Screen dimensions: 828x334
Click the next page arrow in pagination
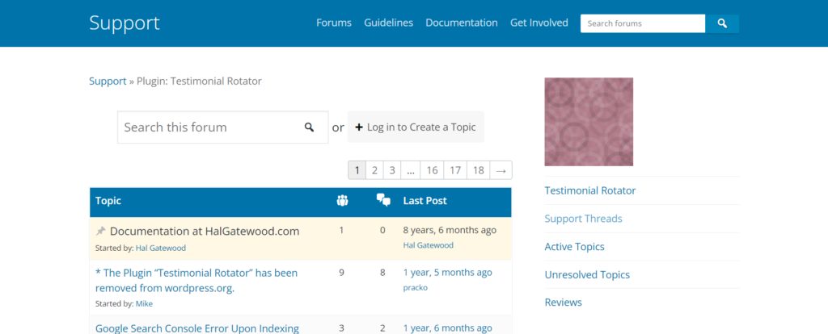[x=501, y=170]
